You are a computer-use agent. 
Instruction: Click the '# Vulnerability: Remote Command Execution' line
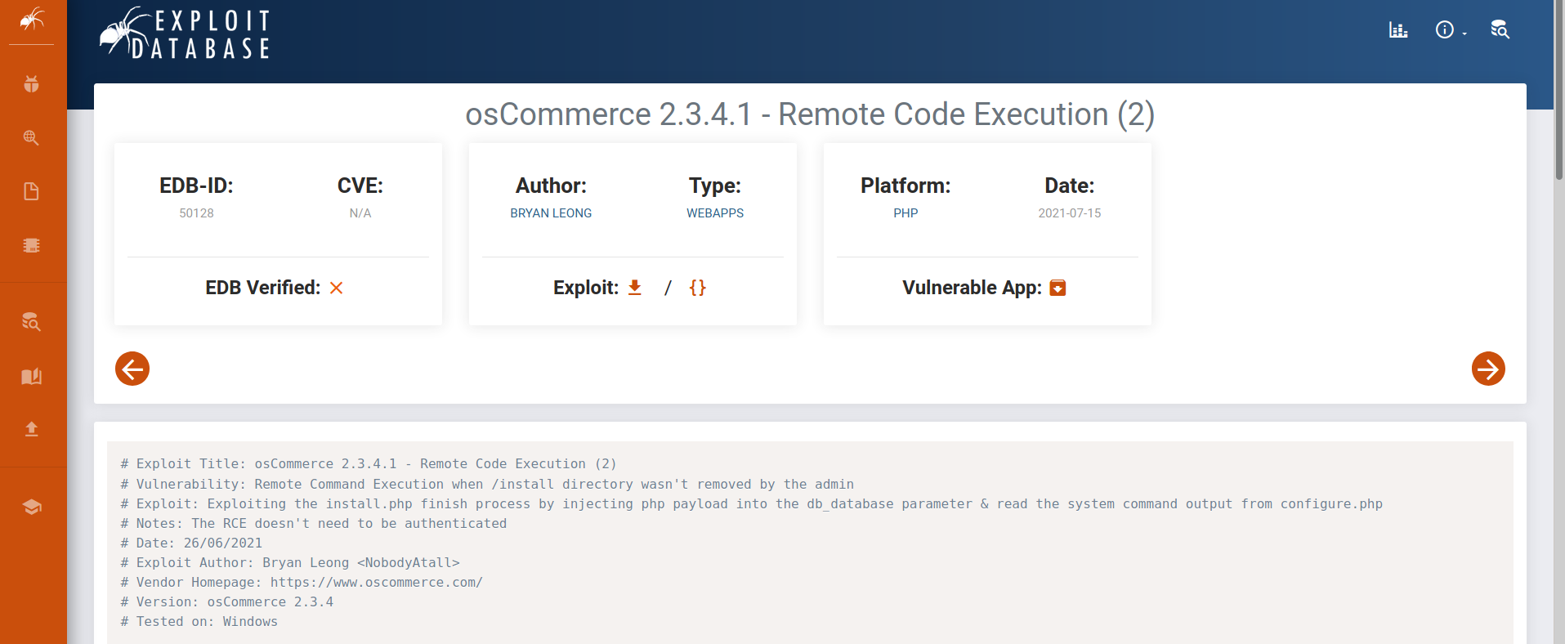pyautogui.click(x=487, y=485)
